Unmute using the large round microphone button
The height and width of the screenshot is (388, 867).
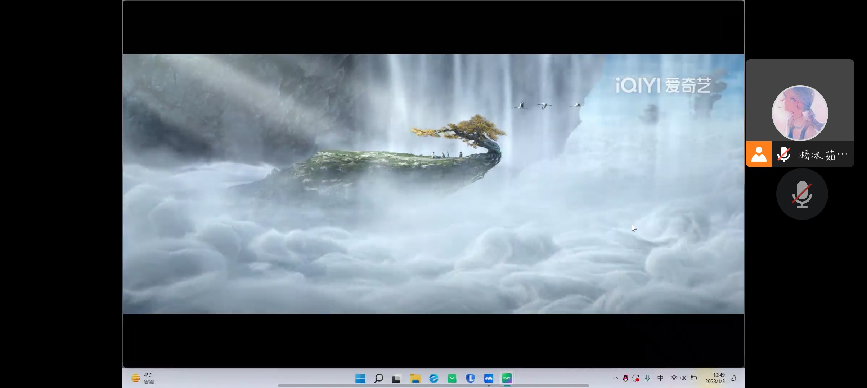(x=802, y=194)
